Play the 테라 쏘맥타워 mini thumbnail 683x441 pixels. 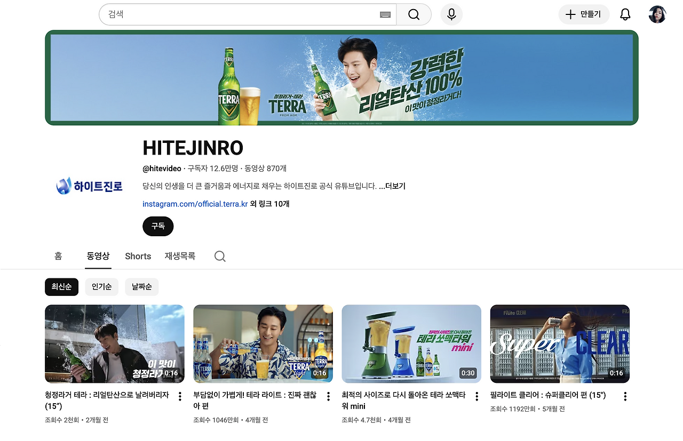click(x=411, y=344)
